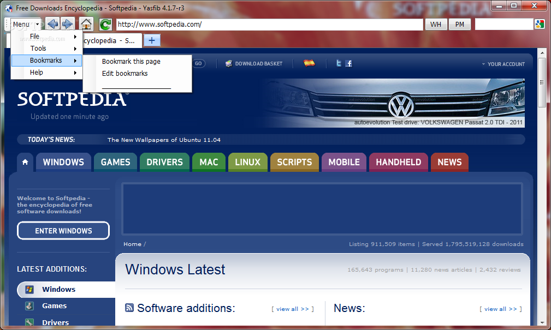The height and width of the screenshot is (330, 551).
Task: Open a new tab with plus button
Action: point(152,40)
